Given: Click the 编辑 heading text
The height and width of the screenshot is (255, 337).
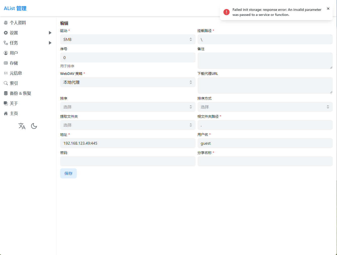Looking at the screenshot, I should pos(64,23).
